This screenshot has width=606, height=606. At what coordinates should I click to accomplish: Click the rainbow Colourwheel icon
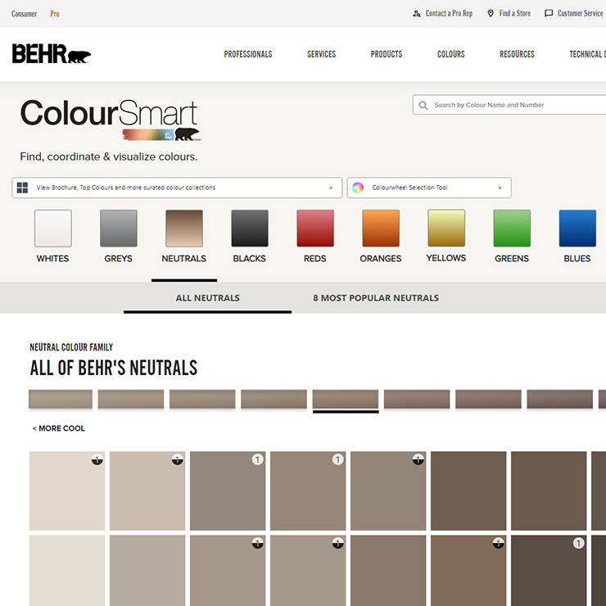coord(358,188)
